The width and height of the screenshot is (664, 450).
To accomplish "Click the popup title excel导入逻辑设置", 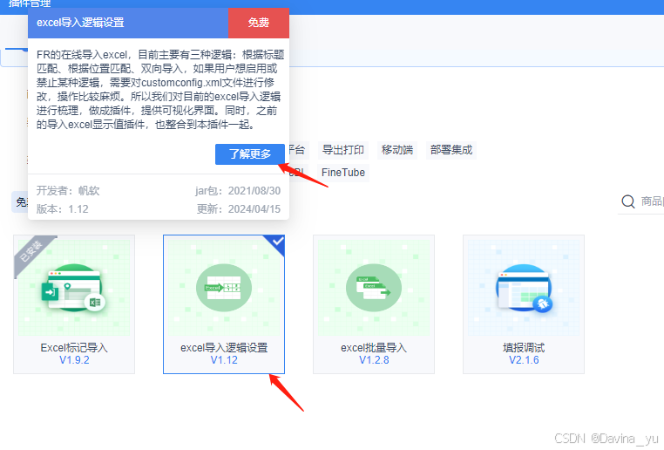I will tap(80, 23).
